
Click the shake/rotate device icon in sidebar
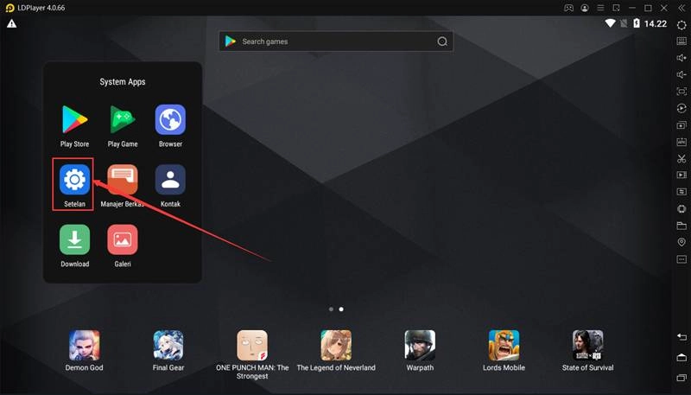tap(681, 208)
